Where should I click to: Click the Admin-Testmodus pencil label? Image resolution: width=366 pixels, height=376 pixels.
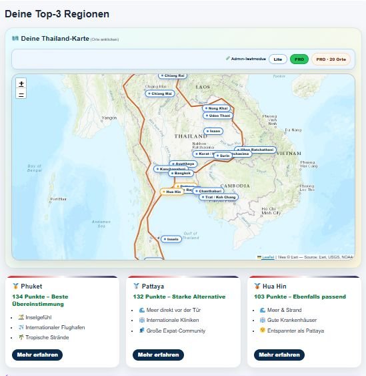[x=245, y=59]
